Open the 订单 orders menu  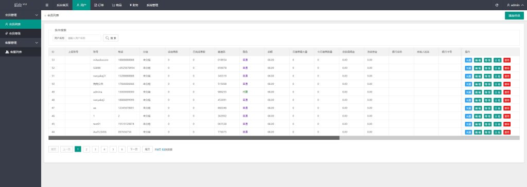pyautogui.click(x=99, y=5)
